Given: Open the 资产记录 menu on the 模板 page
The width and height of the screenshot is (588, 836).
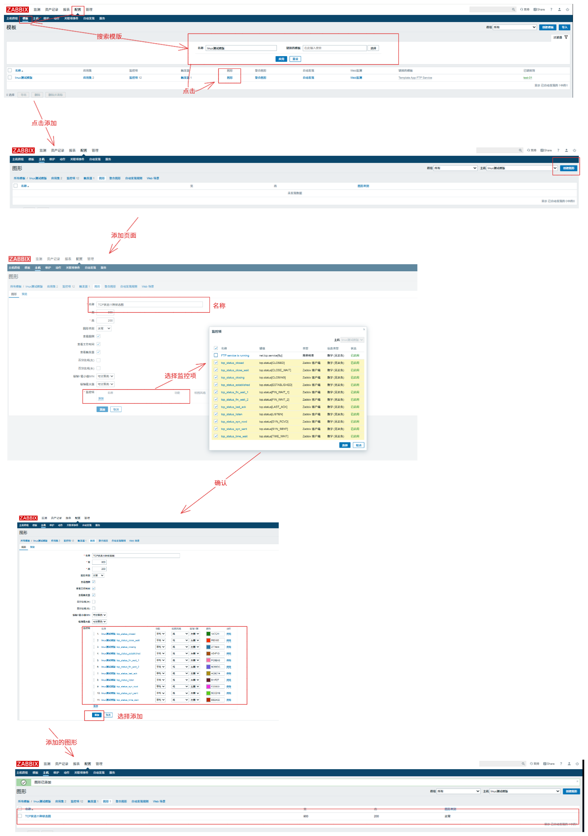Looking at the screenshot, I should tap(51, 9).
